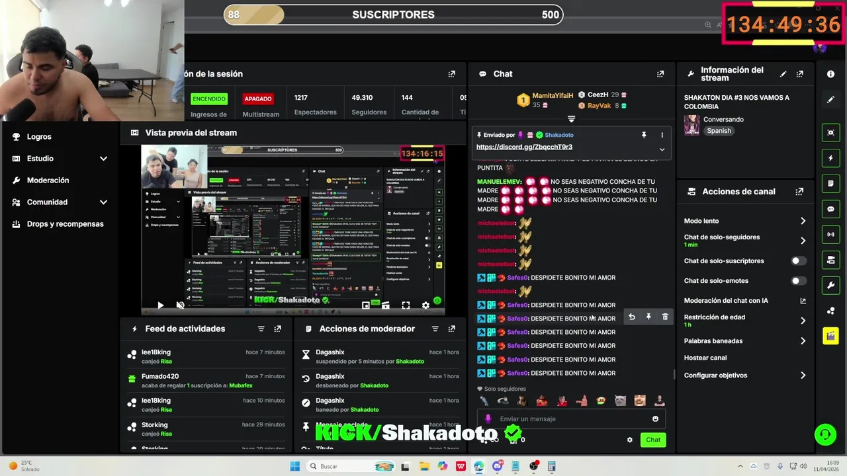Open Shakadoto link in suspended Dagashix row
This screenshot has height=476, width=847.
click(410, 362)
